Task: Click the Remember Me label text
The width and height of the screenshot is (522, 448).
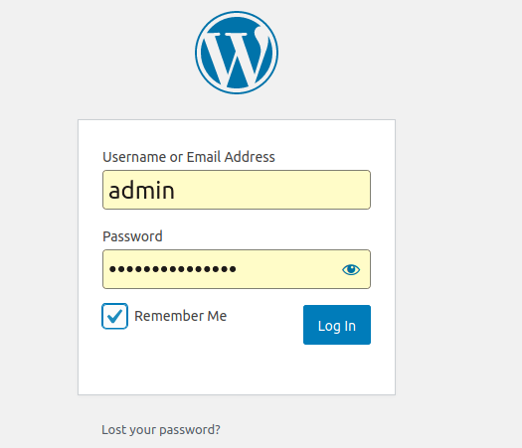Action: point(180,316)
